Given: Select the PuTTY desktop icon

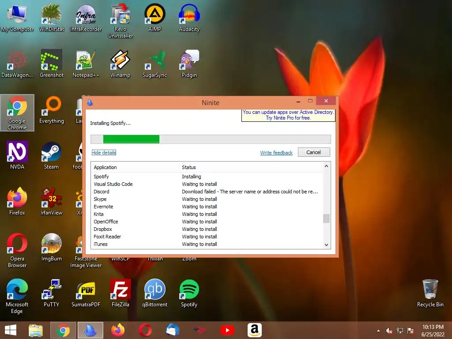Looking at the screenshot, I should tap(51, 293).
